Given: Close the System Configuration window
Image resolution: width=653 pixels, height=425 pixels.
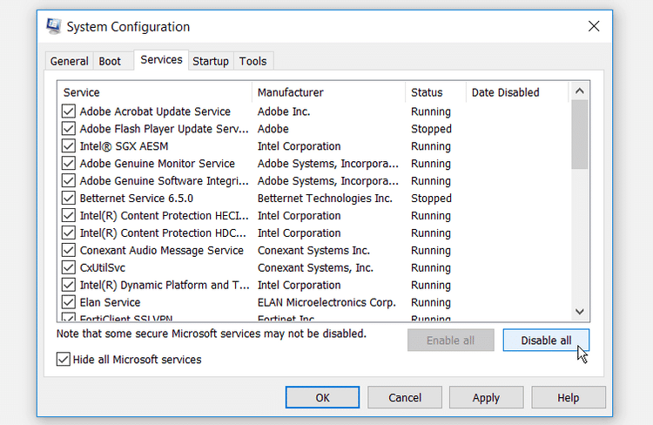Looking at the screenshot, I should point(594,27).
